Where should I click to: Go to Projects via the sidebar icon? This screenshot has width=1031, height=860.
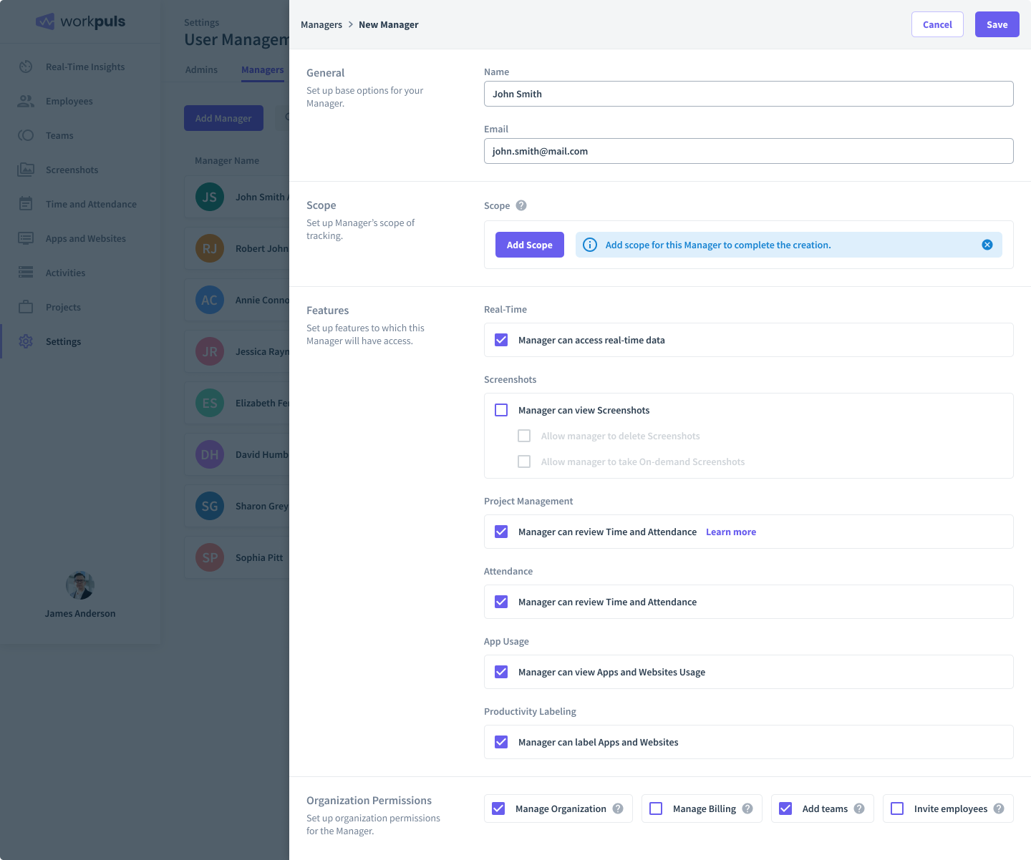(x=26, y=307)
